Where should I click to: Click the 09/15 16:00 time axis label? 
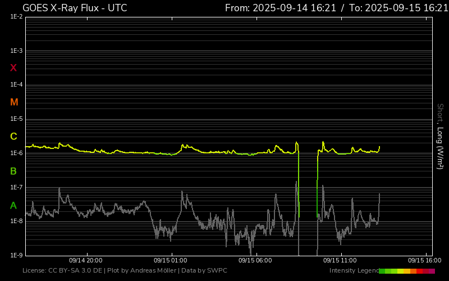424,261
